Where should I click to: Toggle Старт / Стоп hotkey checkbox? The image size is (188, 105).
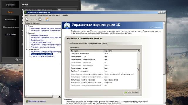[x=23, y=10]
